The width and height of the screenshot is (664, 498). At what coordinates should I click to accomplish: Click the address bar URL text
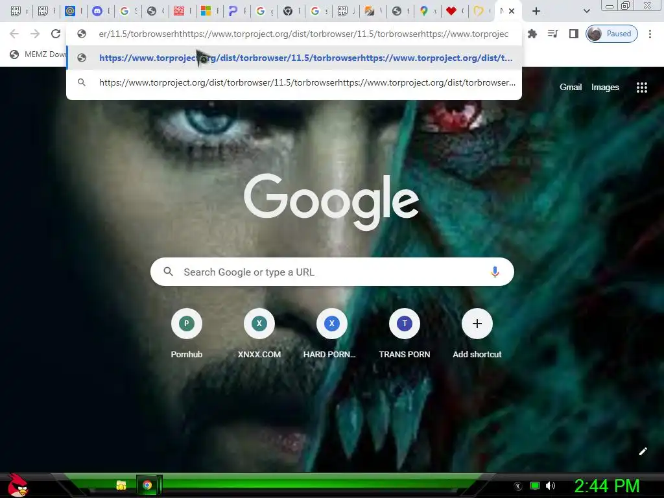(303, 34)
